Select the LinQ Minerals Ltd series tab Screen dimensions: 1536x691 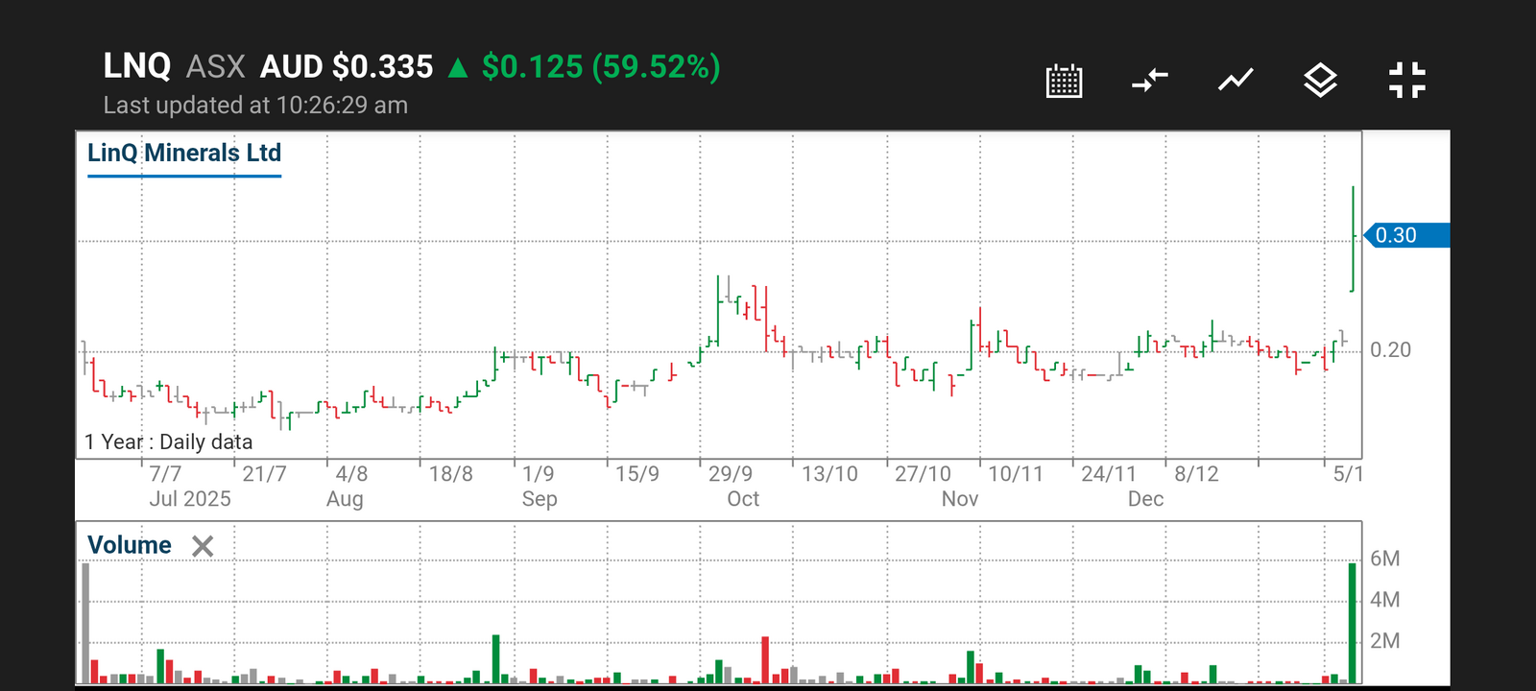coord(184,154)
